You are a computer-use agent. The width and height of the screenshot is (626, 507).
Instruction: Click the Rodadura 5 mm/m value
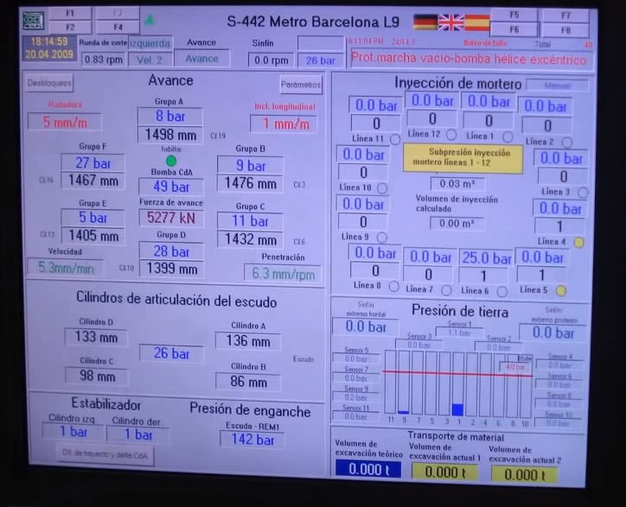65,122
